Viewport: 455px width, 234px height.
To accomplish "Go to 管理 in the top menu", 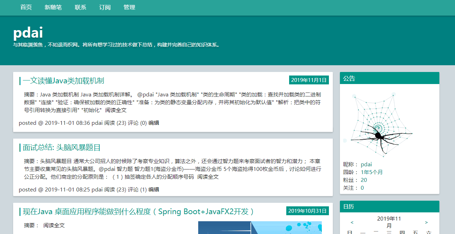I will click(129, 7).
